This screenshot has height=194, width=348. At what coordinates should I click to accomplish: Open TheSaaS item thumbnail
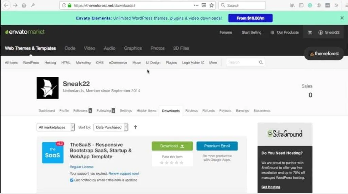(x=53, y=153)
